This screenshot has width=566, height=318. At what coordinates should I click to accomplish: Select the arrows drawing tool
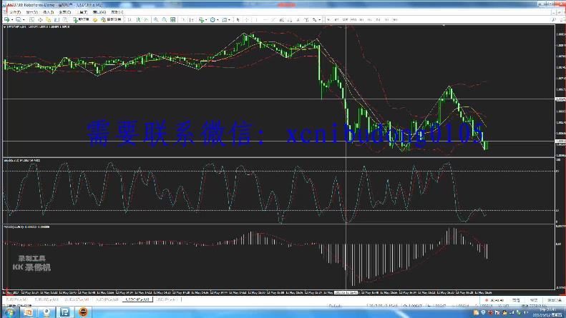pyautogui.click(x=314, y=20)
